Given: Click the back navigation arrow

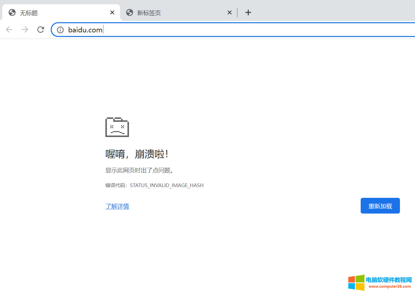Looking at the screenshot, I should 9,29.
